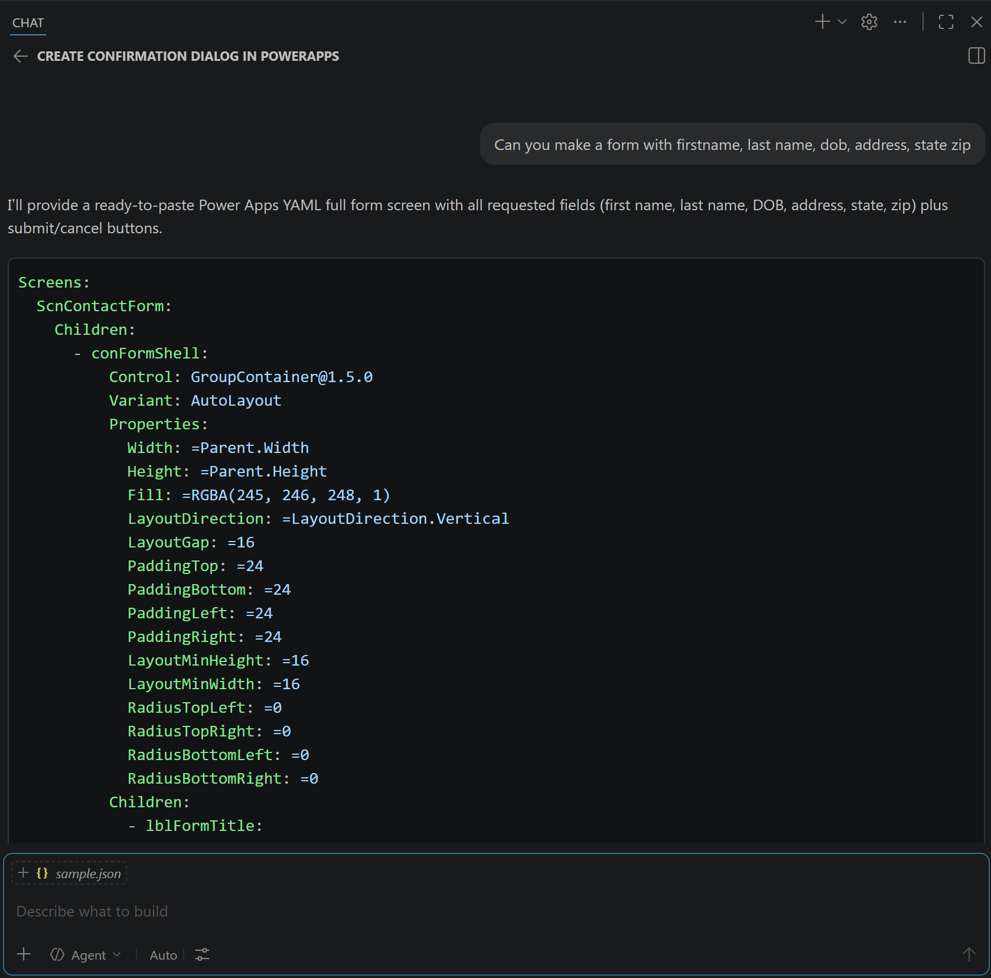Click the RadiusTopLeft: =0 line
The height and width of the screenshot is (978, 991).
pos(204,708)
